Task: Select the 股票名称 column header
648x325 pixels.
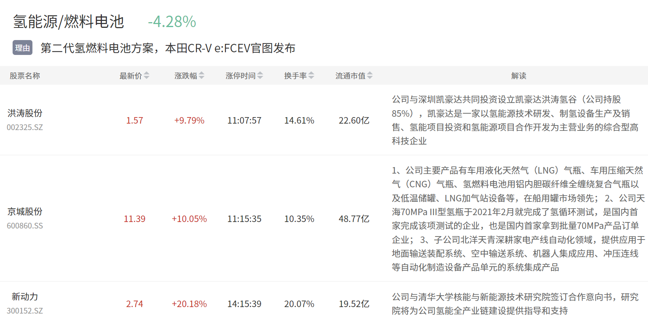Action: pyautogui.click(x=25, y=76)
